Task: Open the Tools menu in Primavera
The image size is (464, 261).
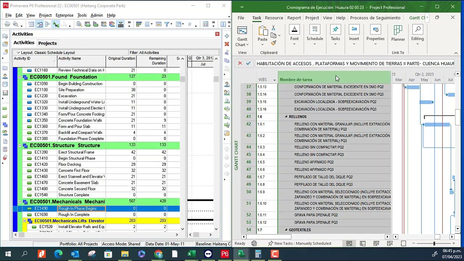Action: [x=82, y=15]
